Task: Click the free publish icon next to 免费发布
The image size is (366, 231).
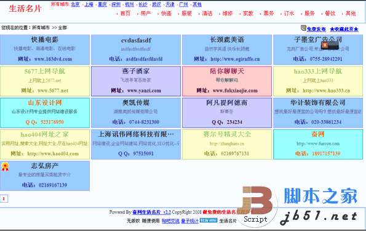Action: coord(303,28)
